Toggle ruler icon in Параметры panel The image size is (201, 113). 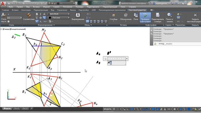click(x=178, y=18)
